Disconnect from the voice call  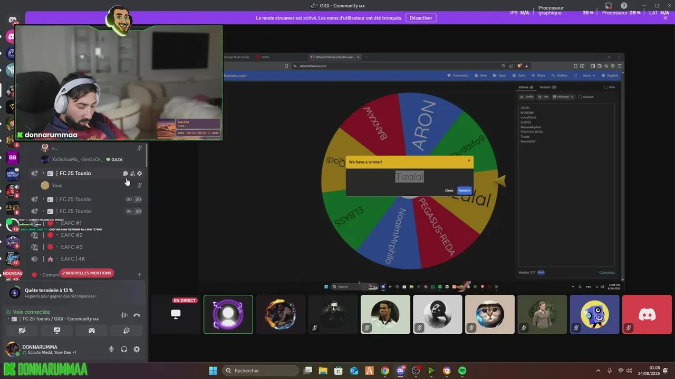coord(137,315)
